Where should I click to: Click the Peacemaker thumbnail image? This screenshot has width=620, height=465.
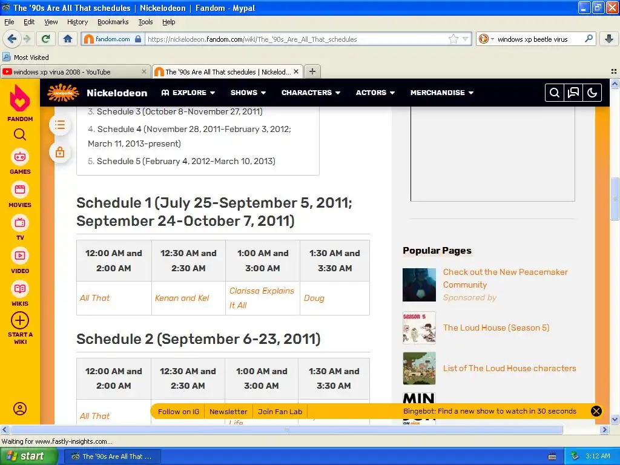(419, 285)
